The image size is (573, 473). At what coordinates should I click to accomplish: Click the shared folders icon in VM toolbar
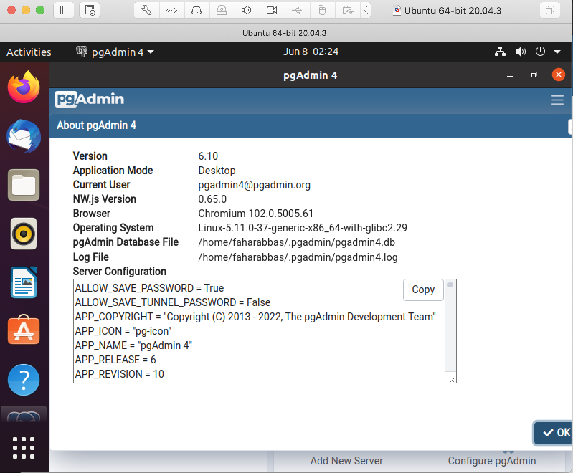tap(347, 10)
